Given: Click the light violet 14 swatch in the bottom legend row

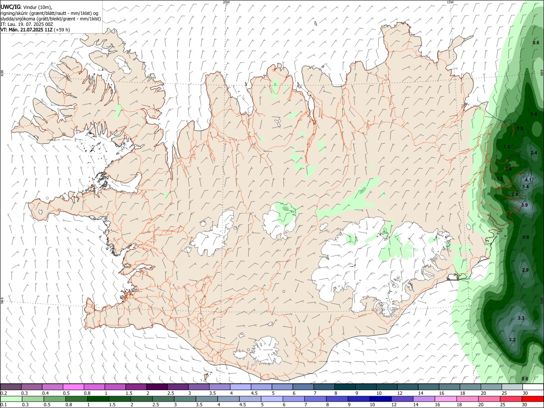Looking at the screenshot, I should pyautogui.click(x=424, y=399).
